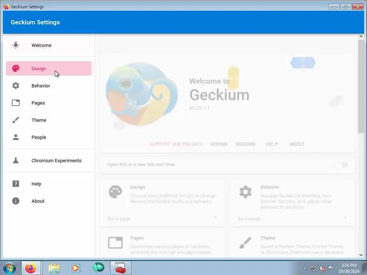
Task: Click the palette icon on Design card
Action: [115, 192]
